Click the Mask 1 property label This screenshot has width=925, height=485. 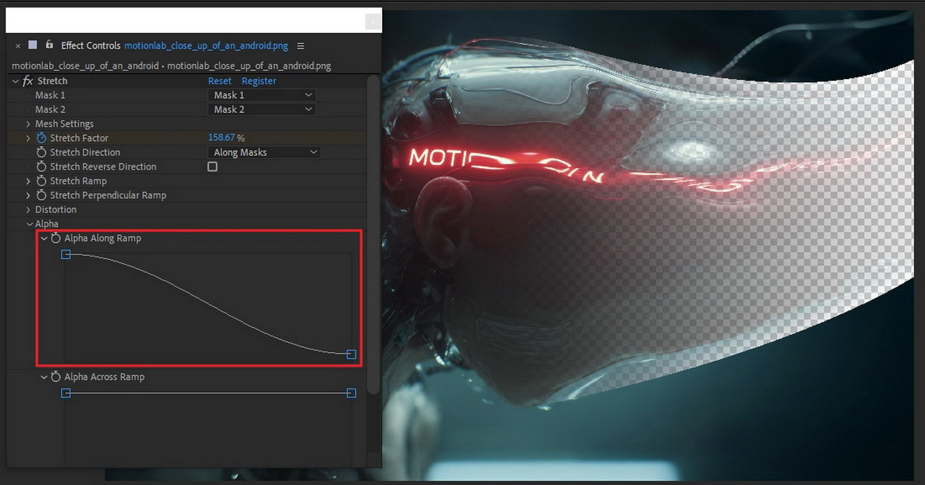click(x=50, y=95)
